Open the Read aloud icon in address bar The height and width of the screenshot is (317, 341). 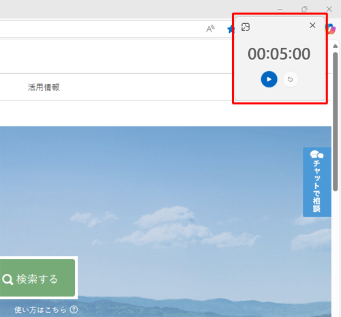[x=210, y=29]
